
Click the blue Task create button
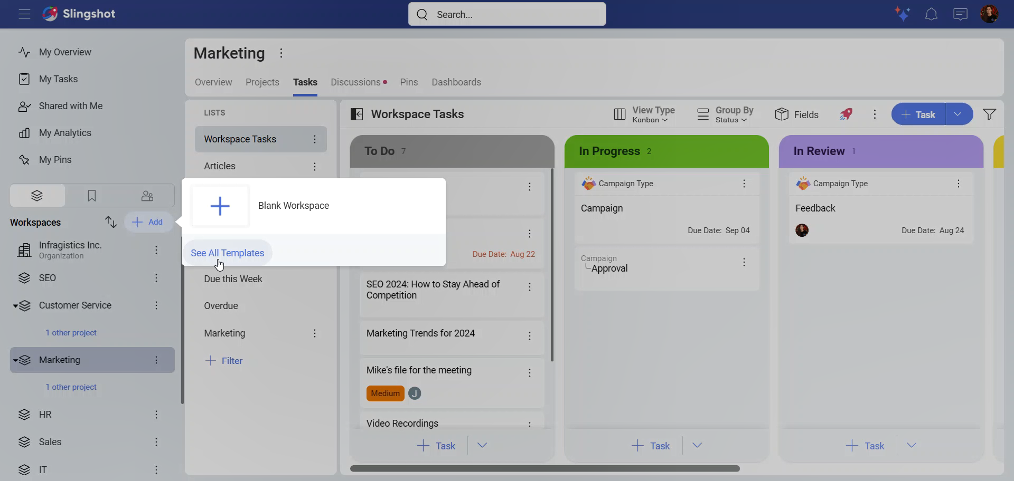918,114
